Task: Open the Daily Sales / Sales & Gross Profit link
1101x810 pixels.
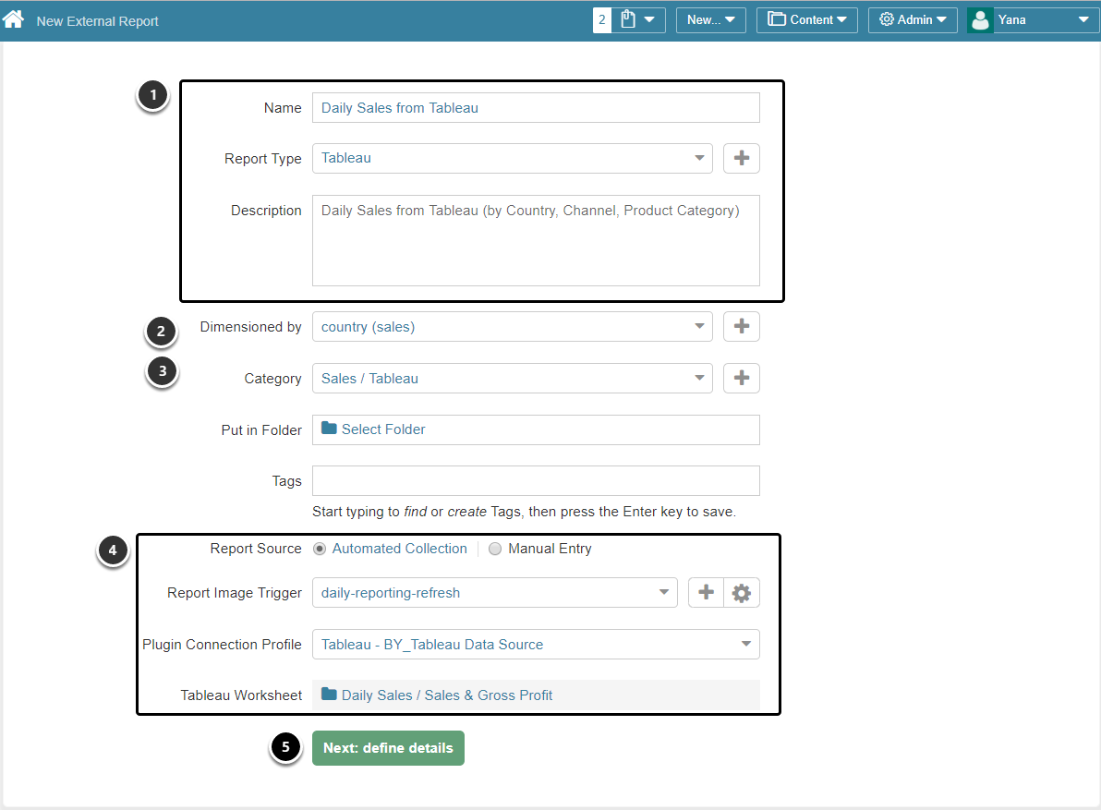Action: click(448, 695)
